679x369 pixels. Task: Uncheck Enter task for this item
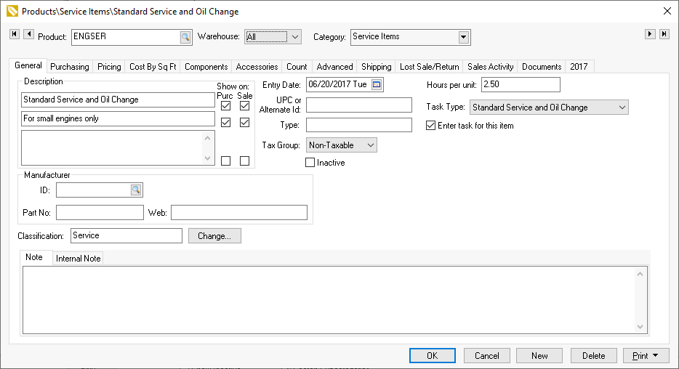tap(430, 126)
